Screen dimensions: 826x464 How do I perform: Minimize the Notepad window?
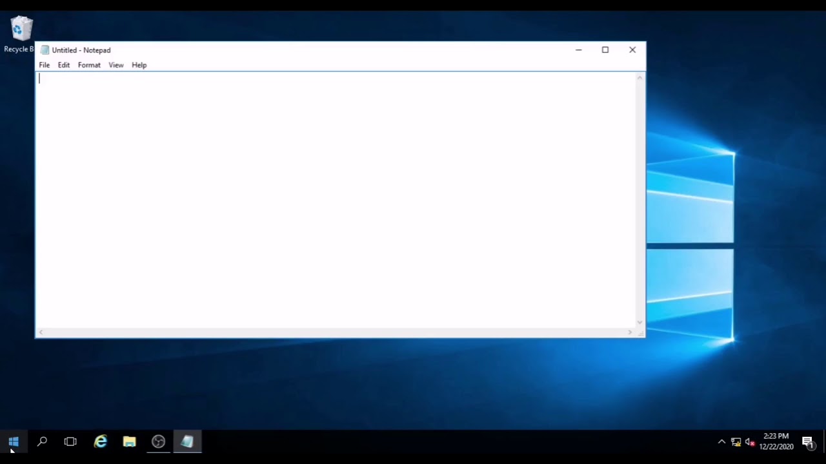[578, 50]
